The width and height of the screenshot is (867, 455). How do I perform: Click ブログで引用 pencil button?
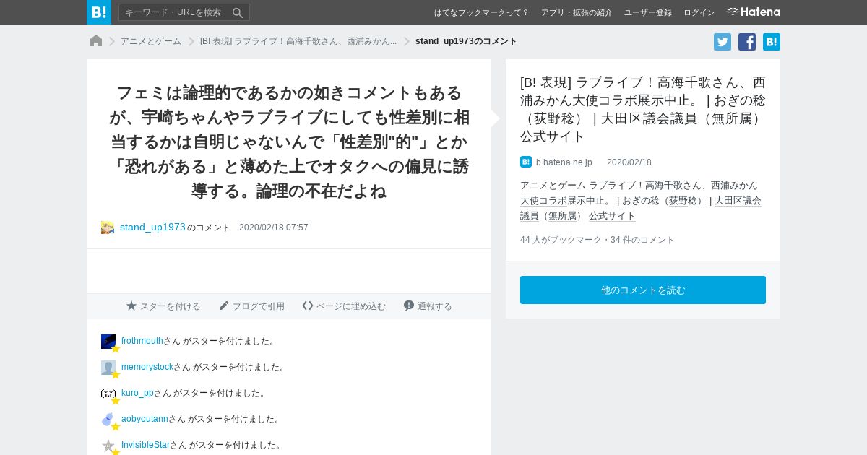(x=251, y=306)
